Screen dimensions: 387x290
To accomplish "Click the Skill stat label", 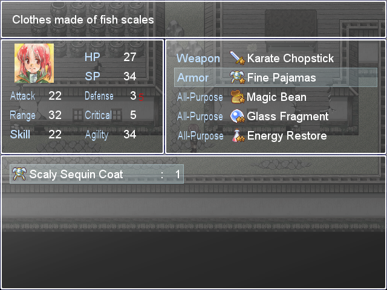I will pyautogui.click(x=20, y=135).
